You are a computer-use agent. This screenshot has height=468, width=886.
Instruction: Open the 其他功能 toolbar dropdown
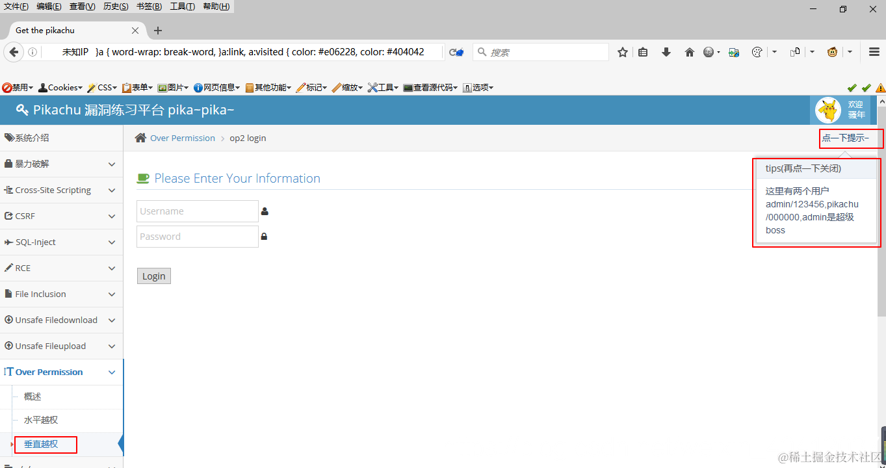click(268, 87)
